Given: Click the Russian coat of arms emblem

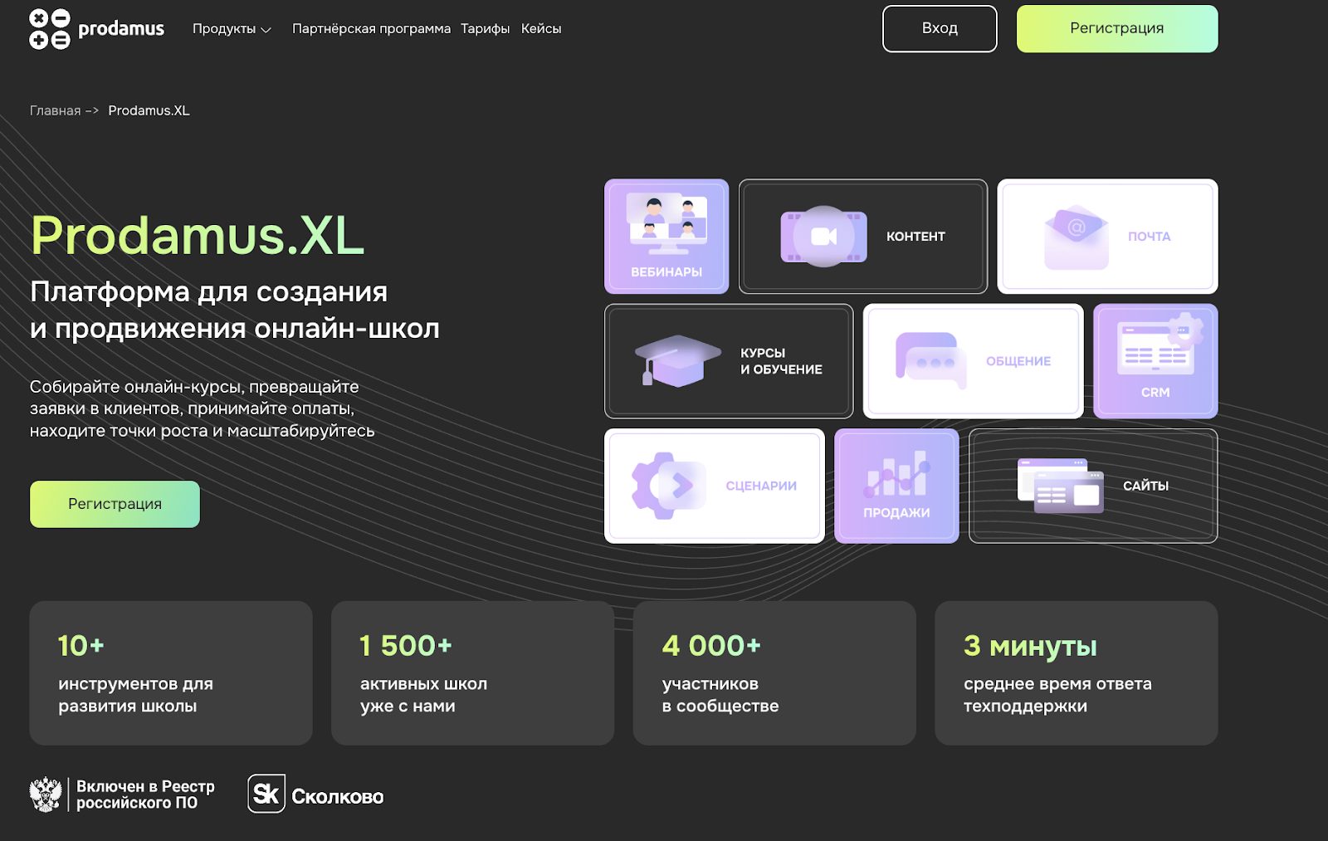Looking at the screenshot, I should coord(46,795).
